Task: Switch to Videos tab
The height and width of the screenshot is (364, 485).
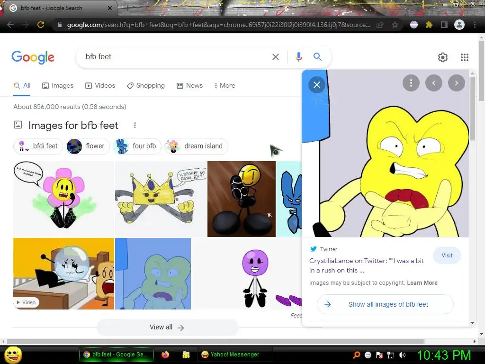Action: click(100, 86)
